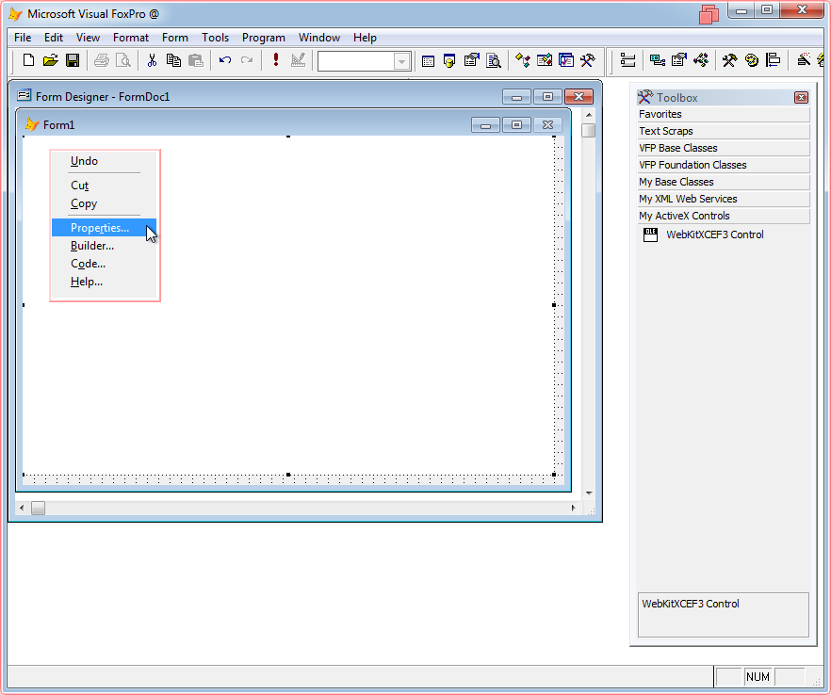Show the Color Palette toolbar icon
The height and width of the screenshot is (695, 831).
coord(752,61)
